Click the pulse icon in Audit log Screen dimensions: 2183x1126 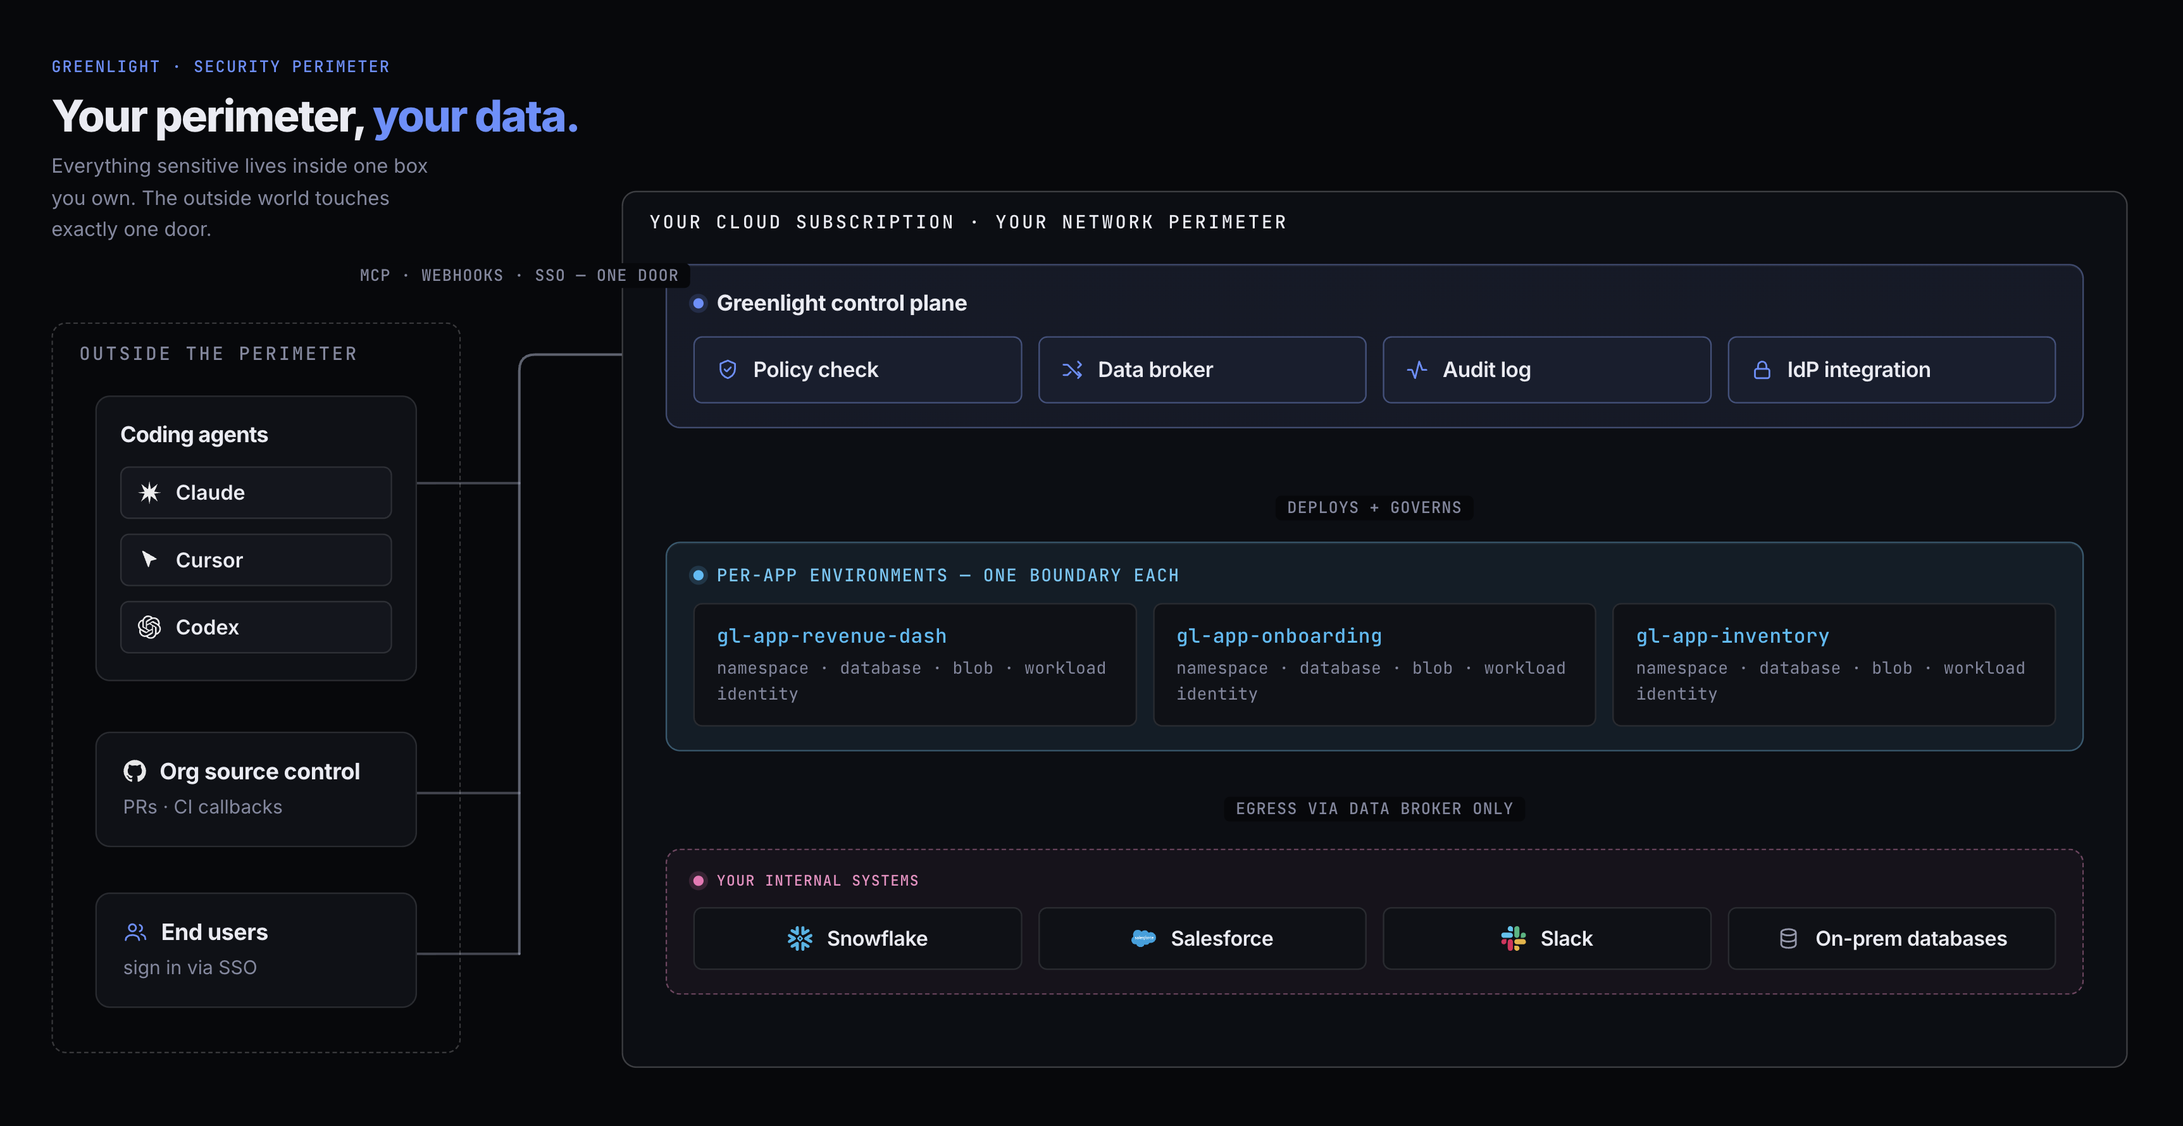(1417, 369)
